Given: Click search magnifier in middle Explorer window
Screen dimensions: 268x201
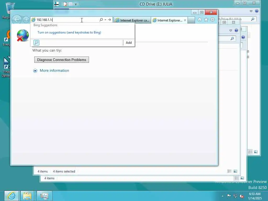Looking at the screenshot, I should tap(232, 39).
